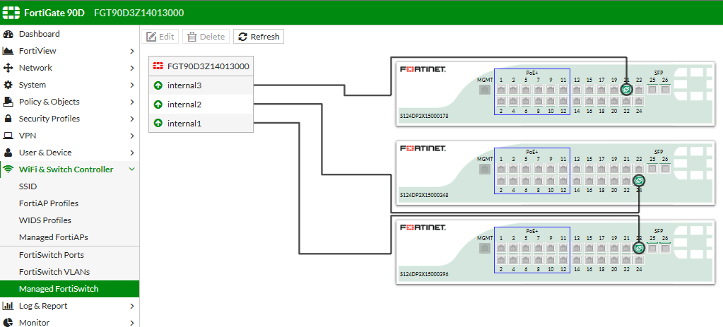Expand the VPN menu chevron

pos(132,136)
